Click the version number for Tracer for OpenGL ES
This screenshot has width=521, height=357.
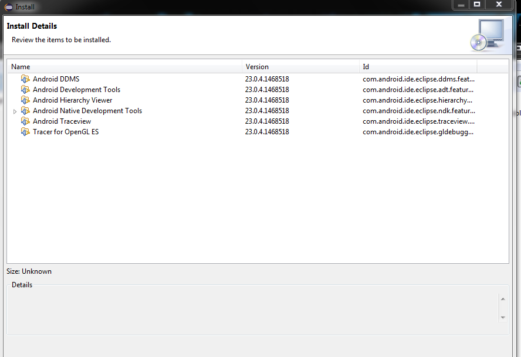tap(267, 132)
